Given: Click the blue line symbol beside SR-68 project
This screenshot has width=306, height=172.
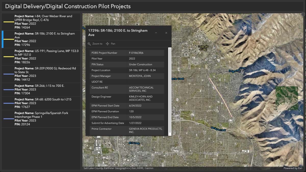Looking at the screenshot, I should (8, 103).
